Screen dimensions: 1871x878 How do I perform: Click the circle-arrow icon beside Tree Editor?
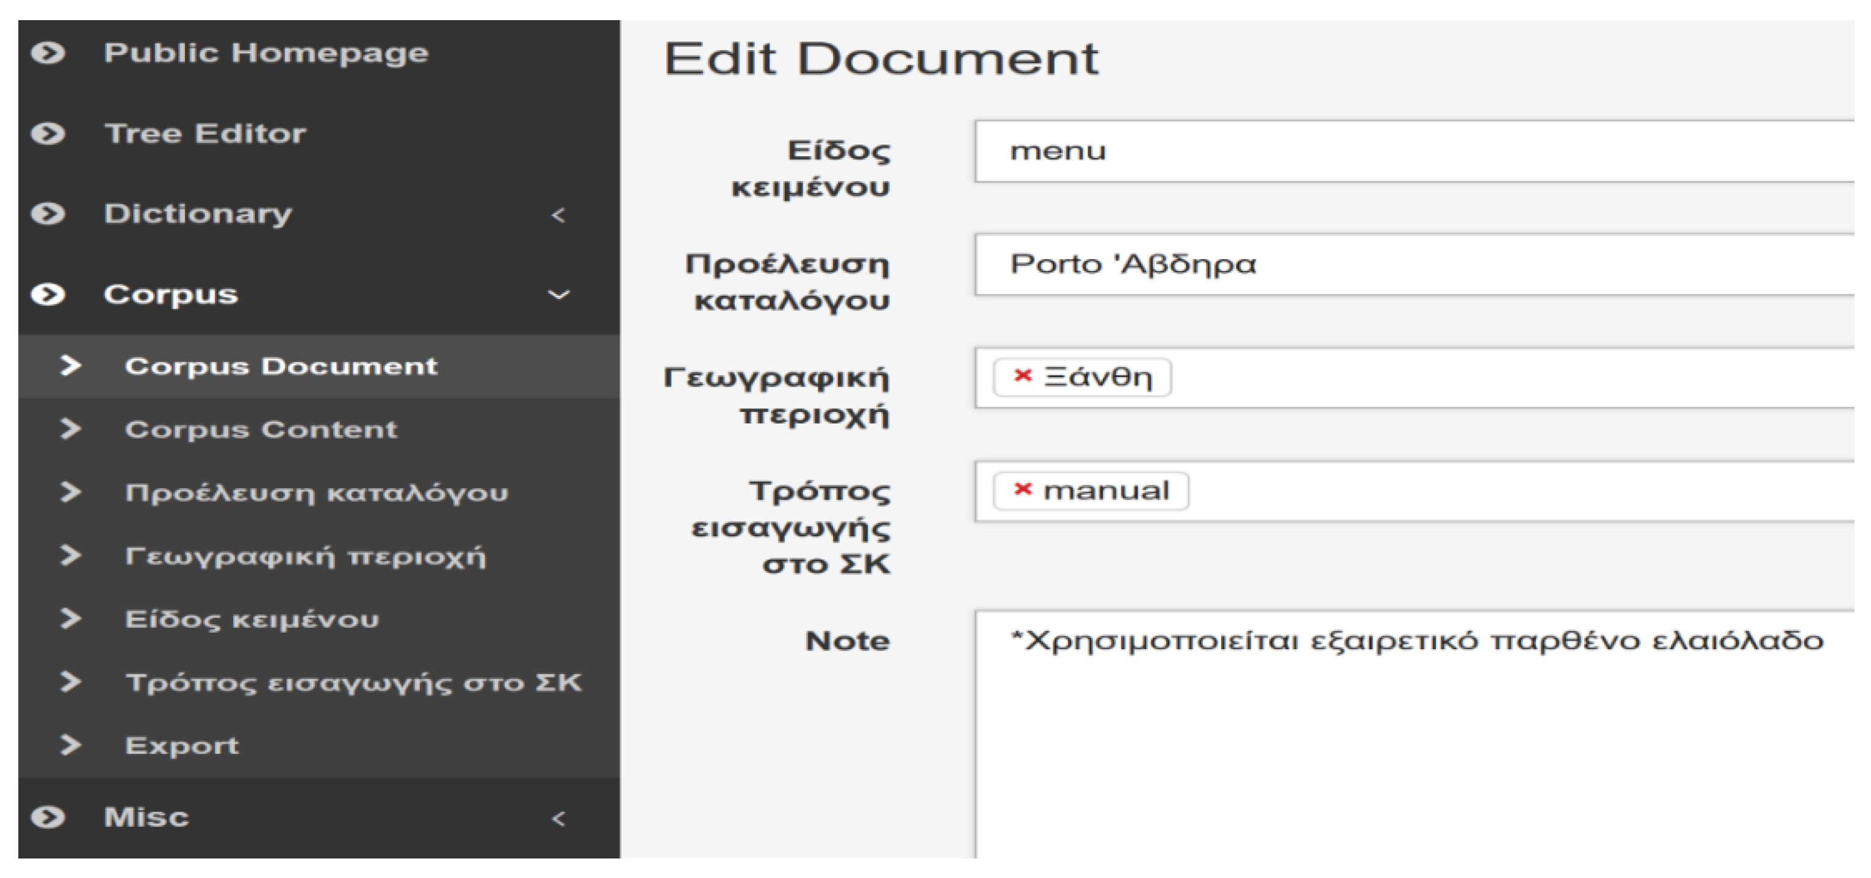tap(48, 134)
